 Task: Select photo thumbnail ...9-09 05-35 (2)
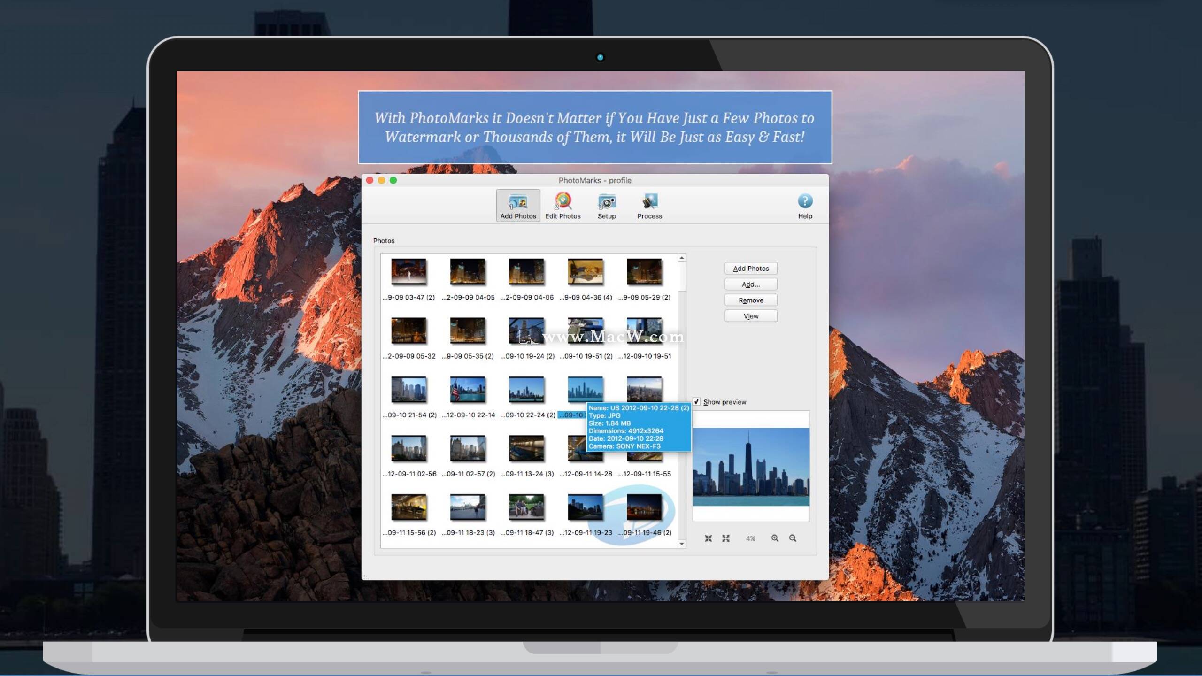[468, 330]
